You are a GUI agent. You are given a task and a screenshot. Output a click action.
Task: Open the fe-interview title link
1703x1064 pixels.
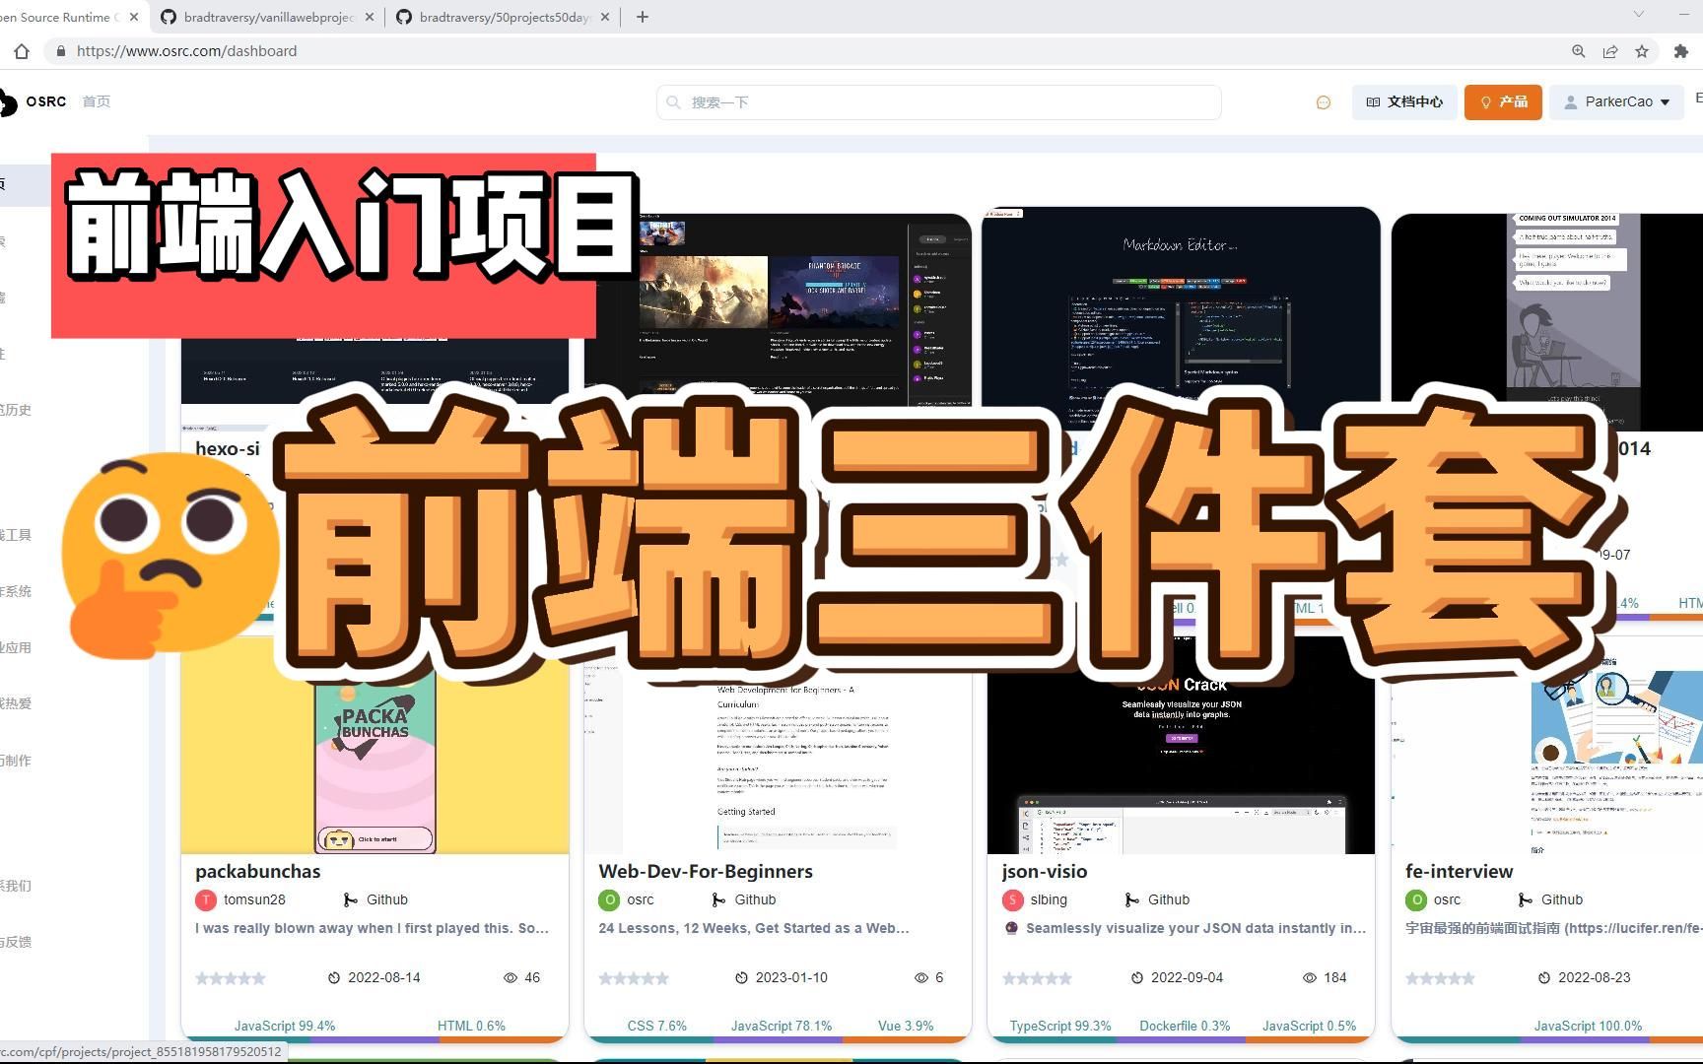(x=1459, y=871)
